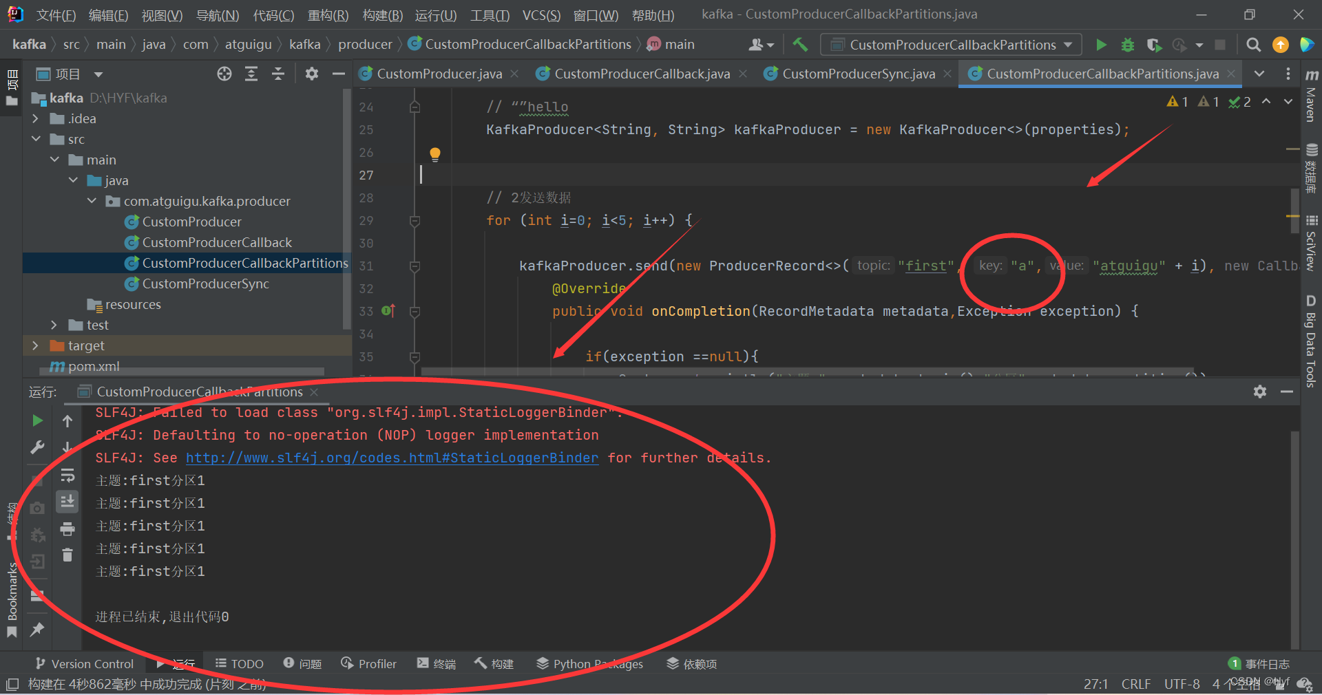1322x695 pixels.
Task: Open the 文件(F) menu
Action: point(56,15)
